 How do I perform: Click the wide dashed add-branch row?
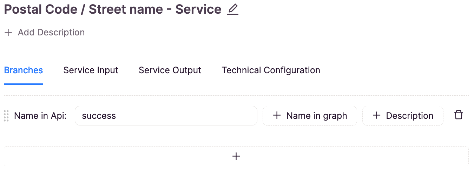point(236,156)
